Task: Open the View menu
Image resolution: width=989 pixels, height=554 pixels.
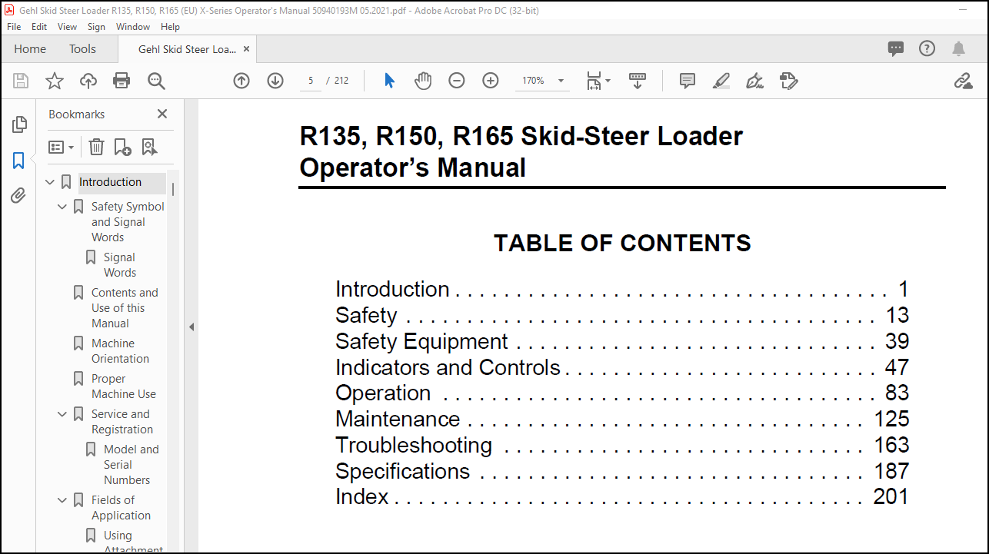Action: click(67, 27)
